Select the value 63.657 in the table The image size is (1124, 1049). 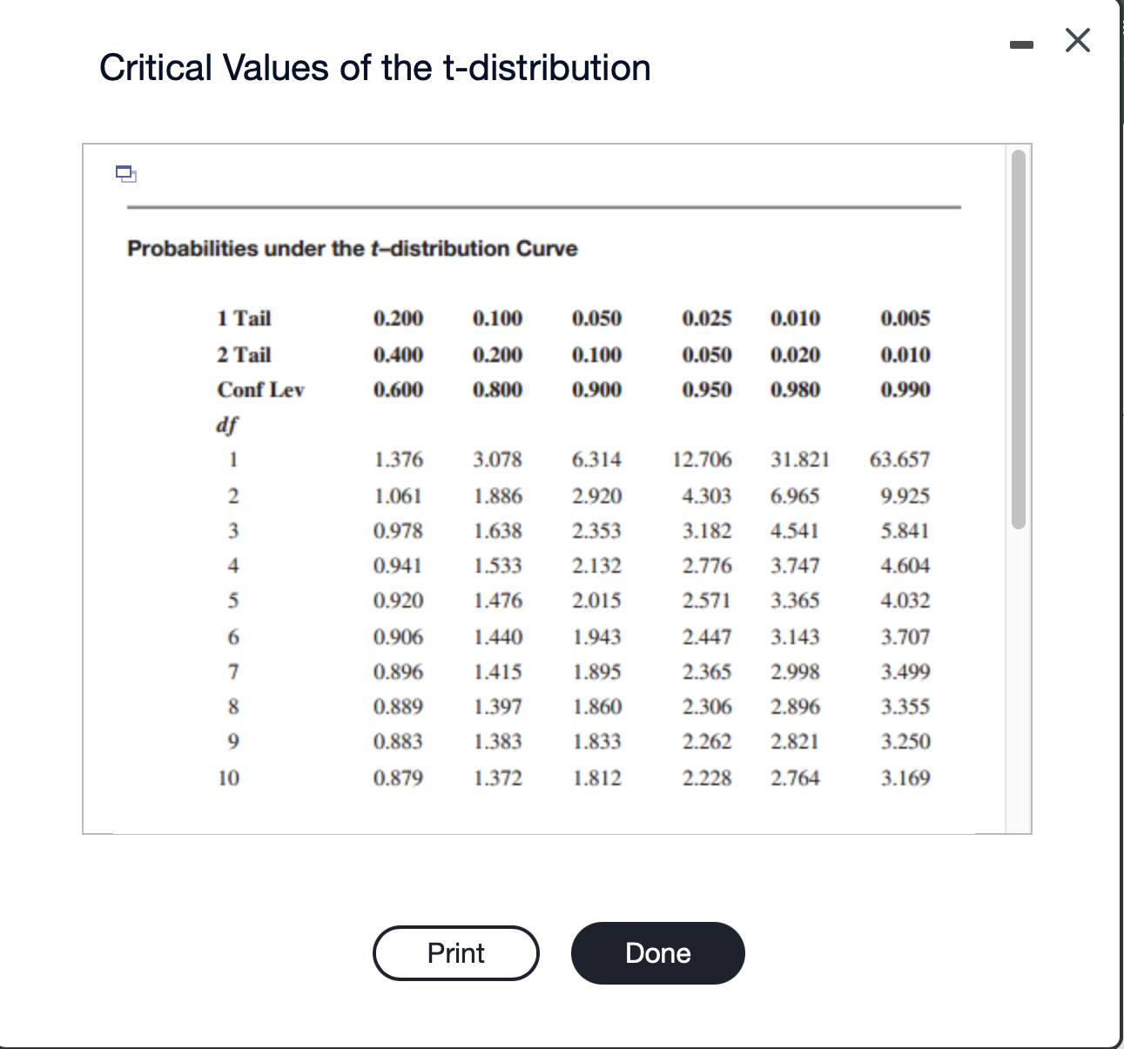901,460
